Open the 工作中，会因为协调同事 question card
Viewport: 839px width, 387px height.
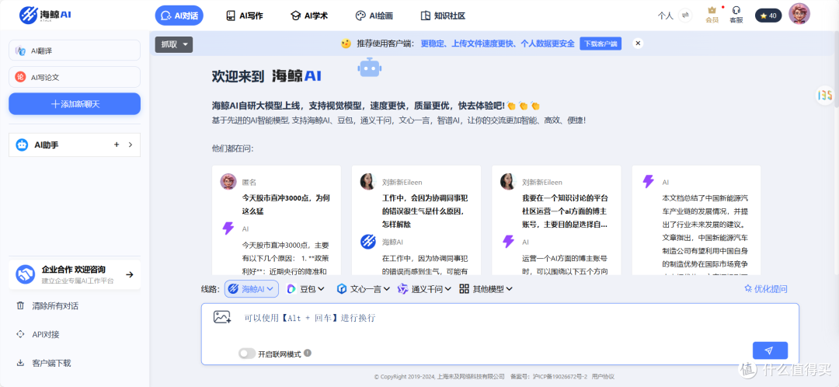[x=416, y=220]
